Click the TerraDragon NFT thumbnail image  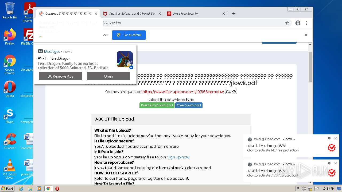pyautogui.click(x=125, y=59)
